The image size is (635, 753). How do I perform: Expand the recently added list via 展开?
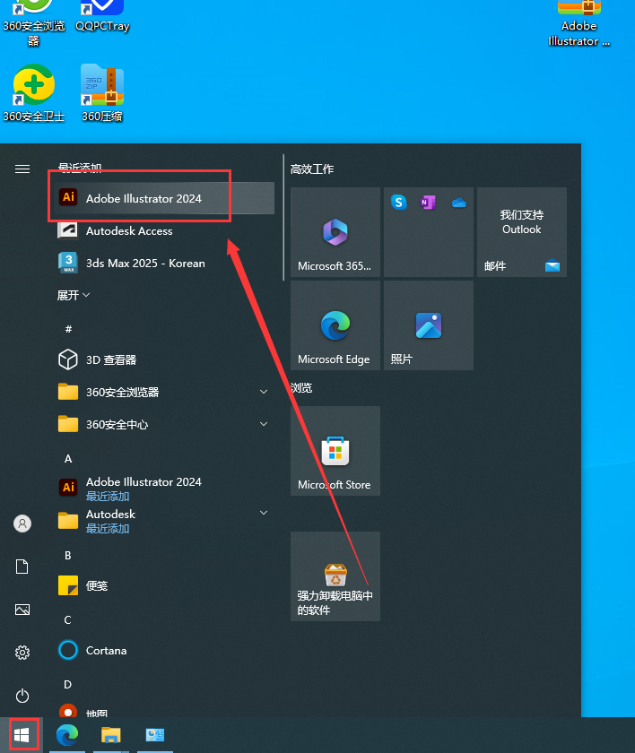pos(74,295)
